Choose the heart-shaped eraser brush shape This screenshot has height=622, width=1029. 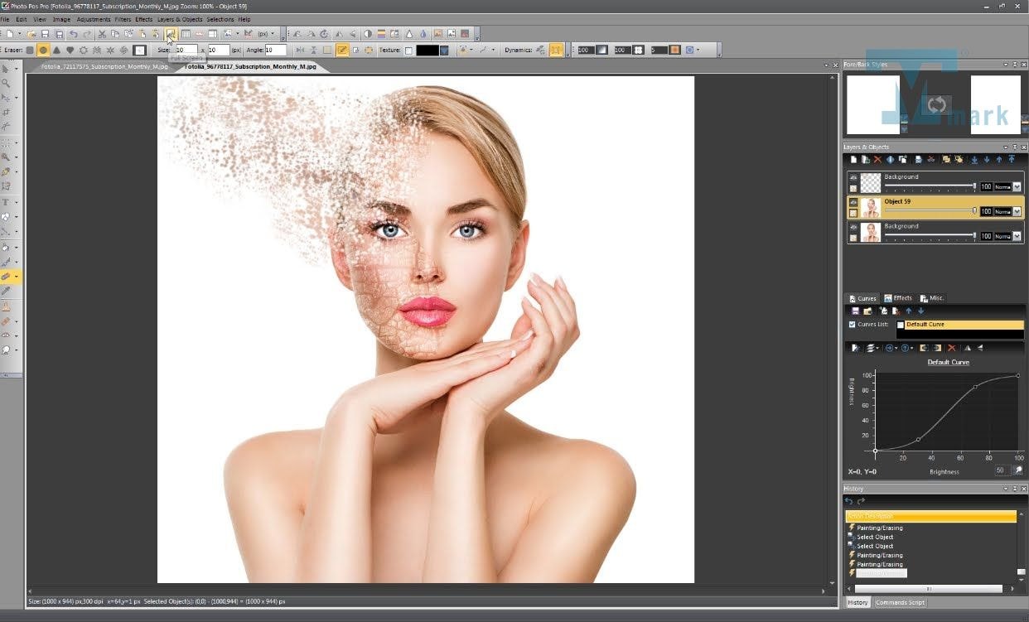coord(70,51)
